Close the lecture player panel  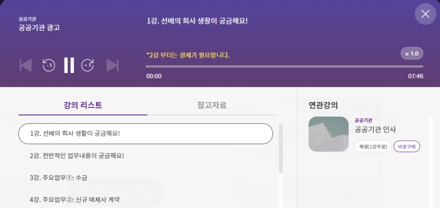click(425, 14)
